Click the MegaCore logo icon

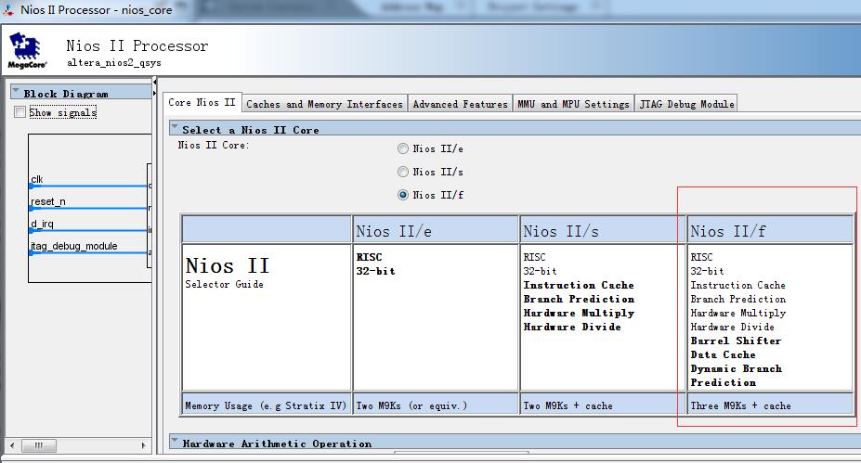pos(26,50)
